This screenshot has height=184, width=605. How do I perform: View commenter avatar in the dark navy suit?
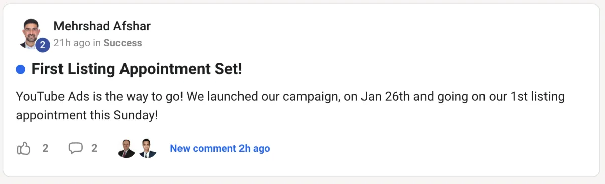click(x=148, y=148)
